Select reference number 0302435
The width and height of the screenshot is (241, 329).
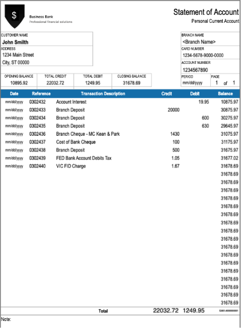37,126
